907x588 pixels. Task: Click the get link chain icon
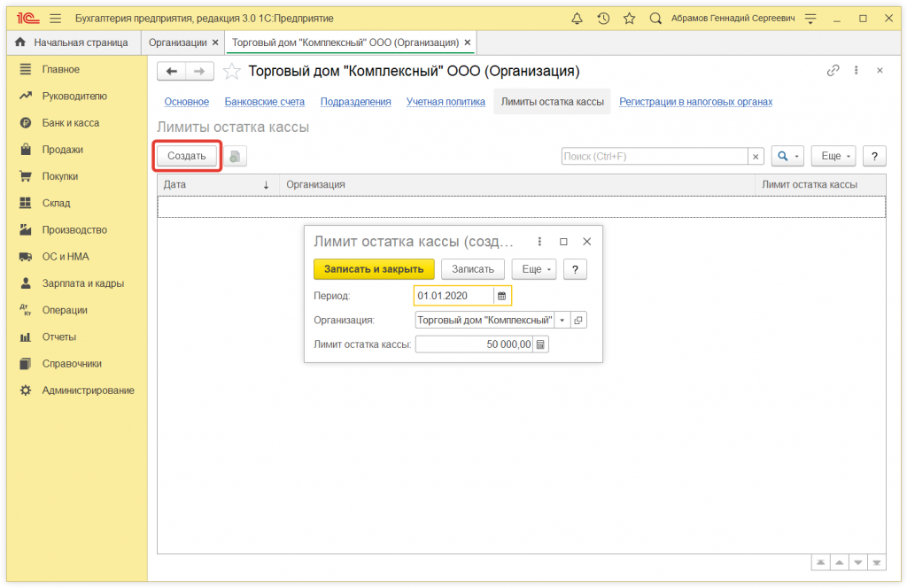tap(832, 71)
